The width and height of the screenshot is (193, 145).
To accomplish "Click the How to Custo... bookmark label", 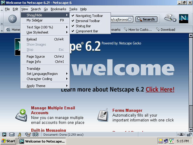I will [x=140, y=30].
